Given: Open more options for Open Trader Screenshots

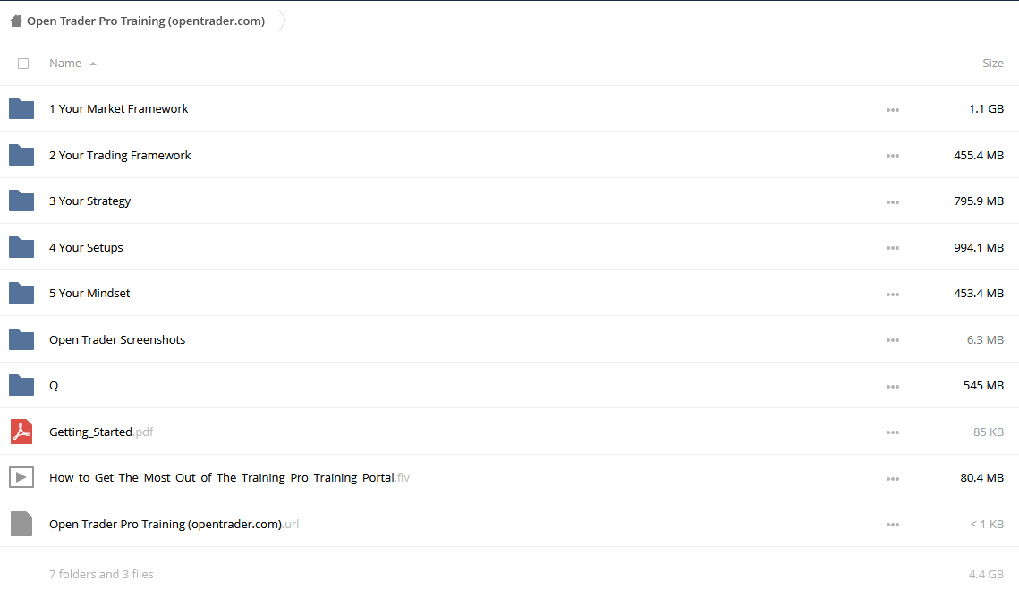Looking at the screenshot, I should [x=893, y=340].
